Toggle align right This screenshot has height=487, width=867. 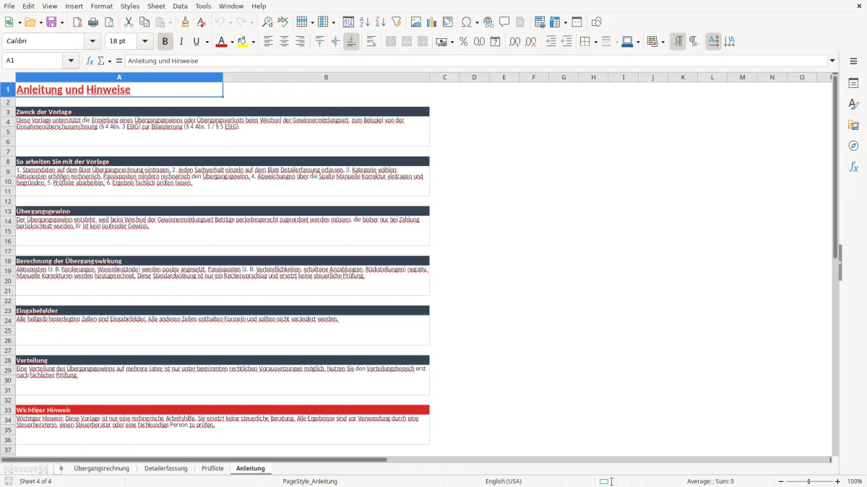[300, 42]
